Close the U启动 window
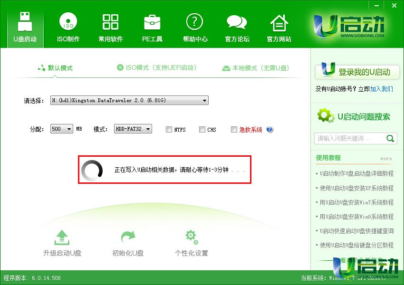Image resolution: width=404 pixels, height=285 pixels. click(394, 5)
